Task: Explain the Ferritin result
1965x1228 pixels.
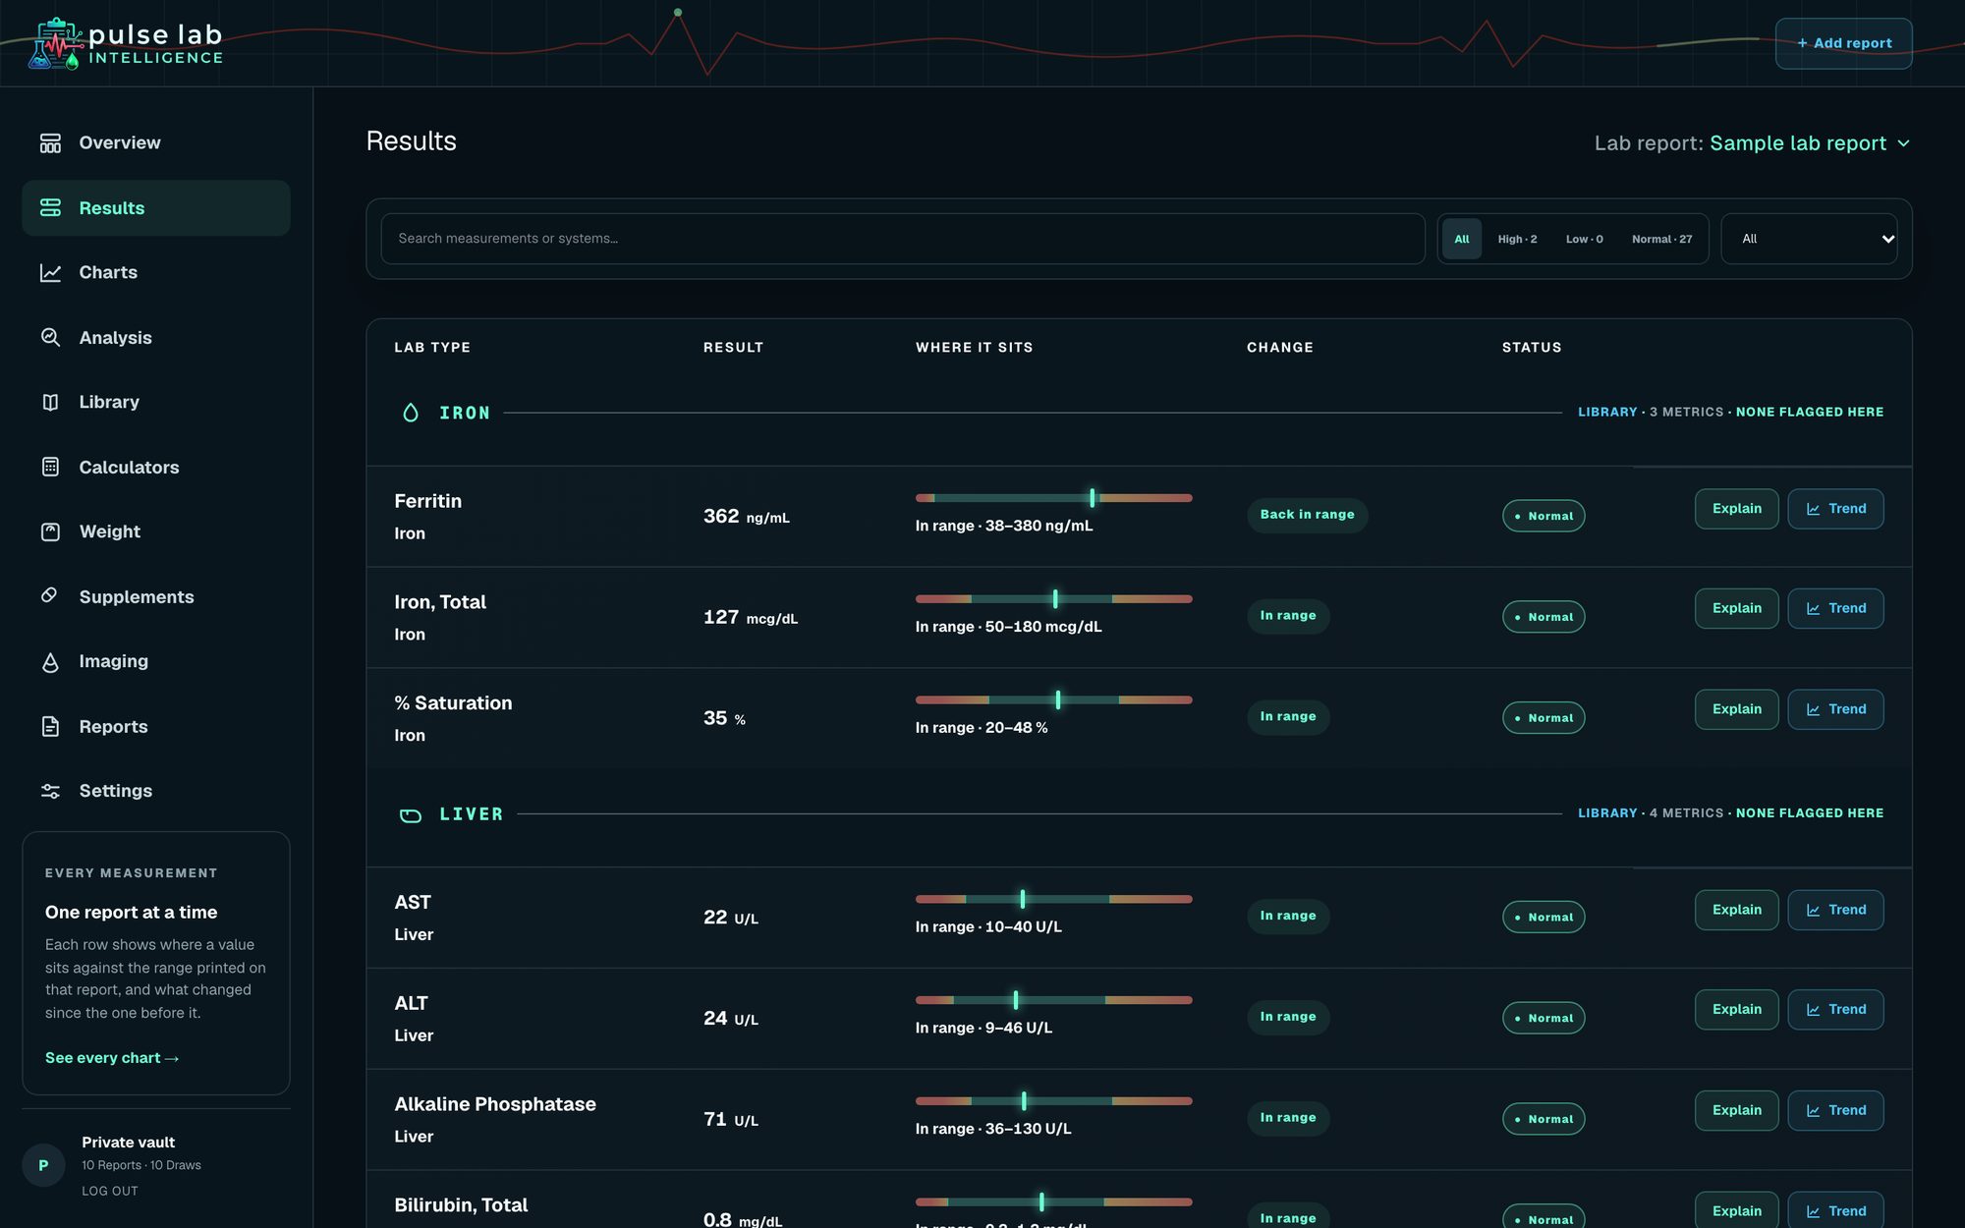Action: (1736, 509)
